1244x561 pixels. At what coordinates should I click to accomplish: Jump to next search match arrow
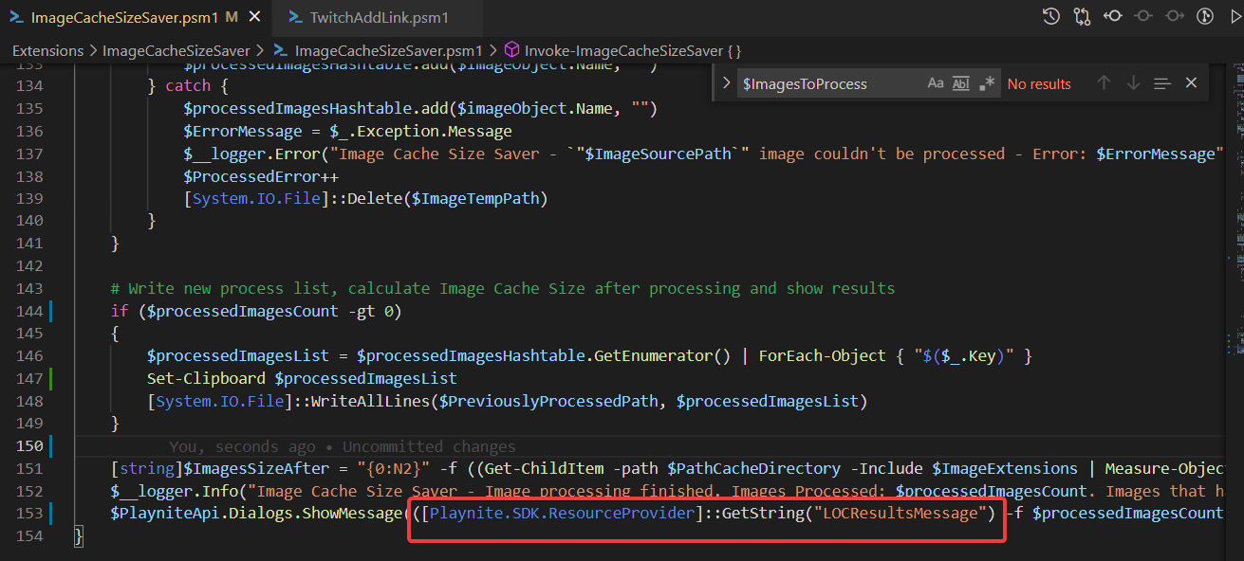(x=1133, y=83)
